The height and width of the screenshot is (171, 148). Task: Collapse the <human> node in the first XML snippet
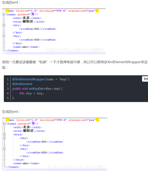pos(4,14)
